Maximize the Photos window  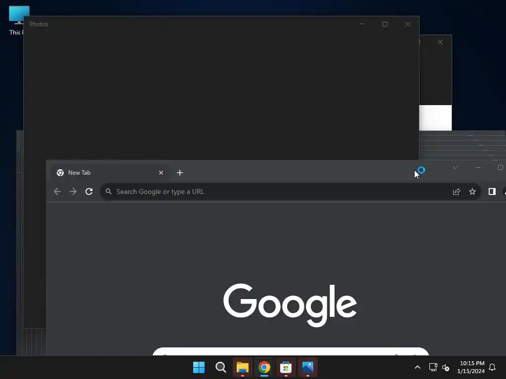pos(384,24)
